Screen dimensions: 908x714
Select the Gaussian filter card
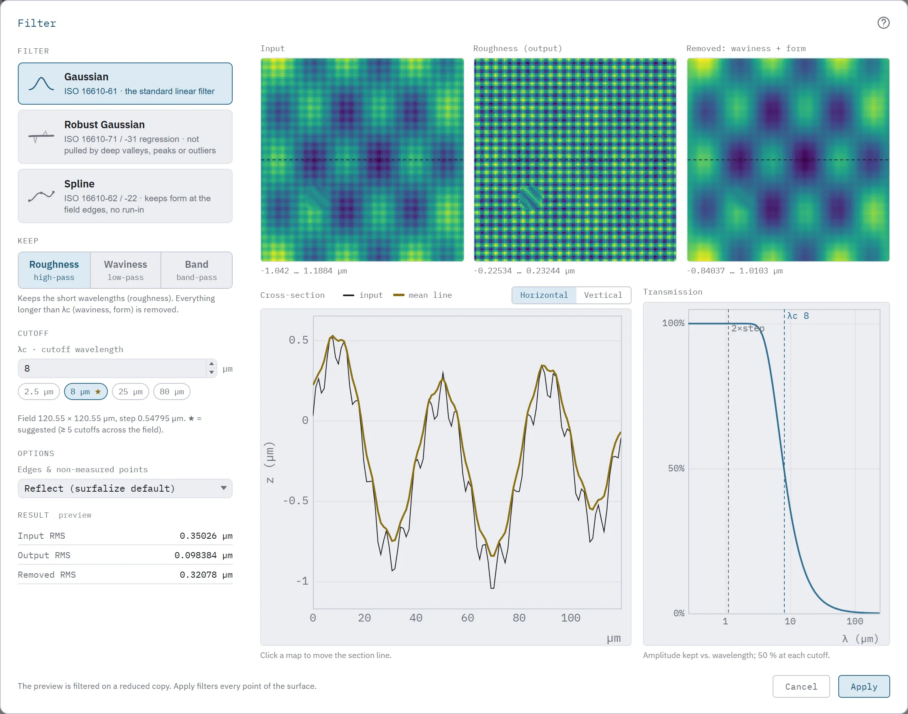[125, 84]
